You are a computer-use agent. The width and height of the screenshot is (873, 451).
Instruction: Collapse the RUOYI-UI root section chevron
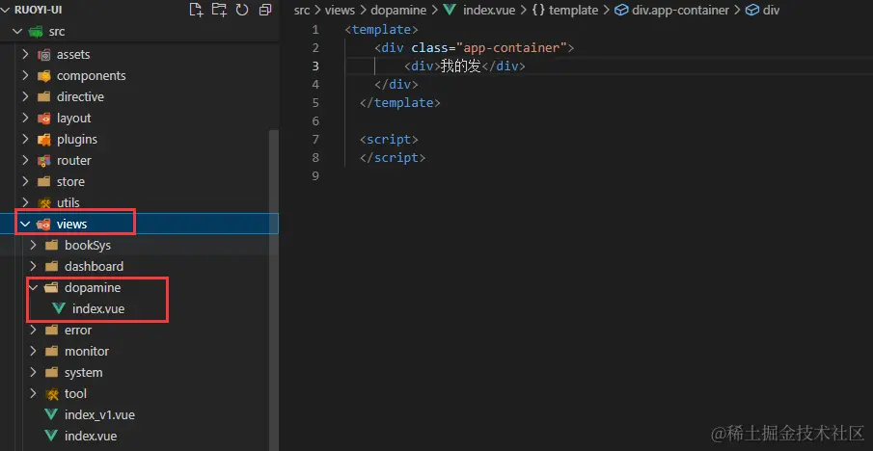7,10
